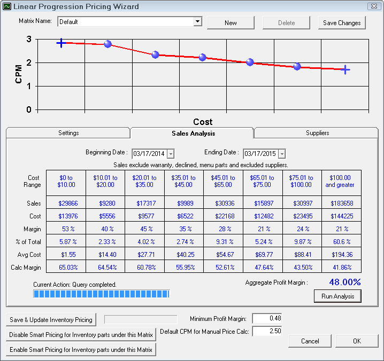
Task: Click the blue plus marker at chart end
Action: pos(345,69)
